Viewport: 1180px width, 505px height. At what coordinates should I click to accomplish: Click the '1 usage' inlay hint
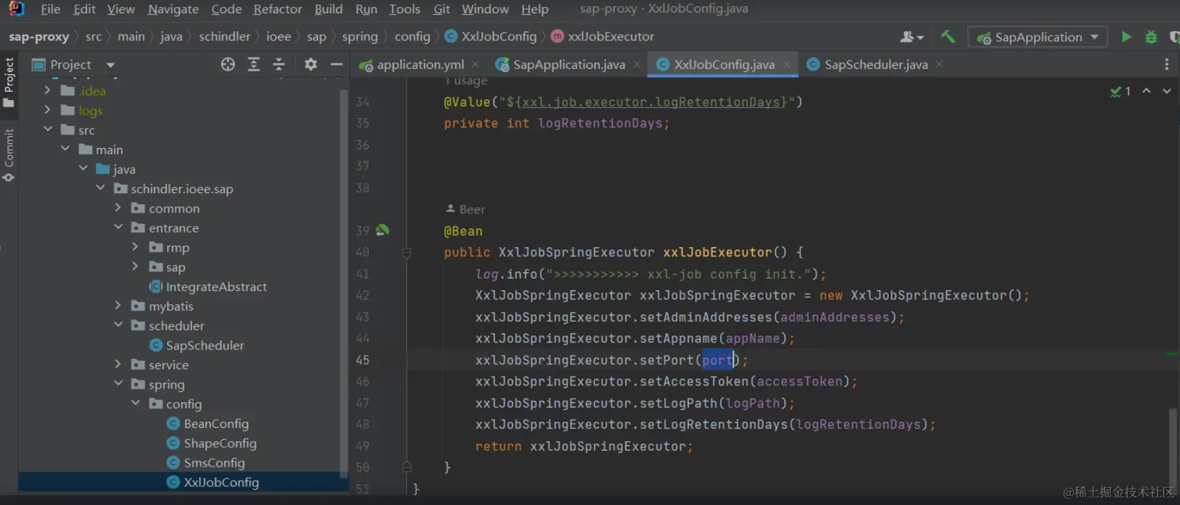click(x=465, y=81)
